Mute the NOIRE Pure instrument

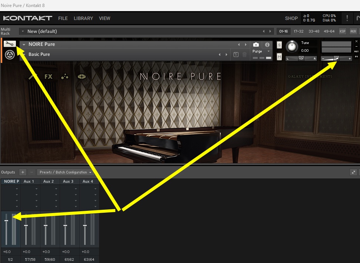[279, 57]
